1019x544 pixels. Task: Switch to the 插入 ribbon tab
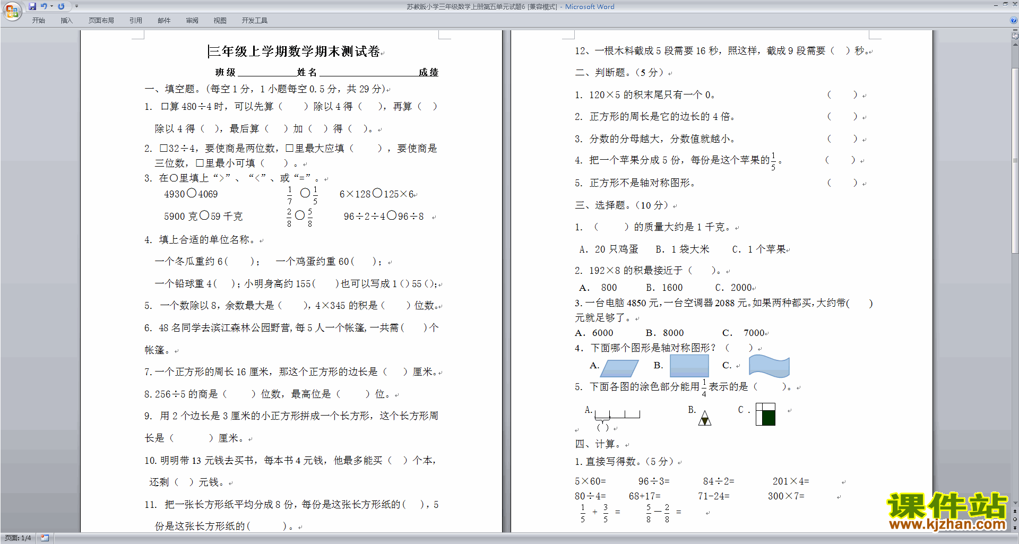coord(66,21)
